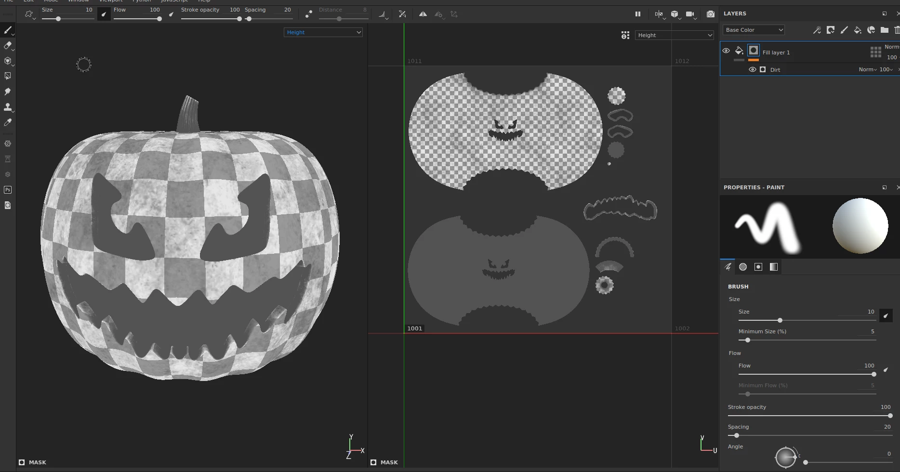900x472 pixels.
Task: Click the material sphere preview
Action: click(x=860, y=226)
